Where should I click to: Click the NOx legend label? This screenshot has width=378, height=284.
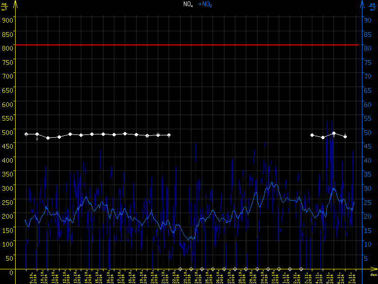click(188, 4)
